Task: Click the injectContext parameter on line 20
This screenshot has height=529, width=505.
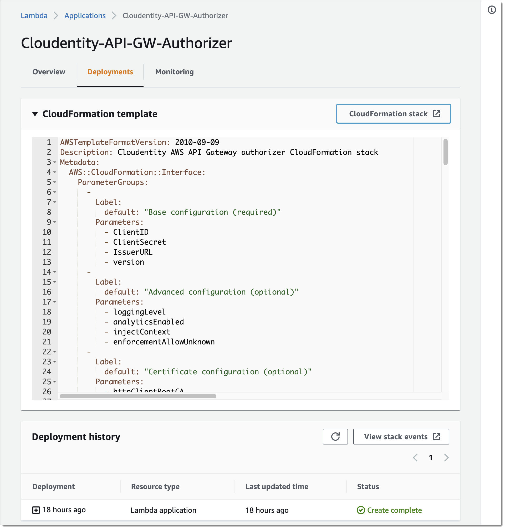Action: click(x=142, y=332)
